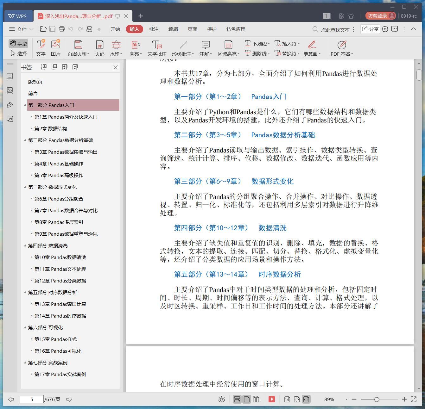Select the 随意画 freehand draw tool
The width and height of the screenshot is (425, 409).
coord(312,48)
